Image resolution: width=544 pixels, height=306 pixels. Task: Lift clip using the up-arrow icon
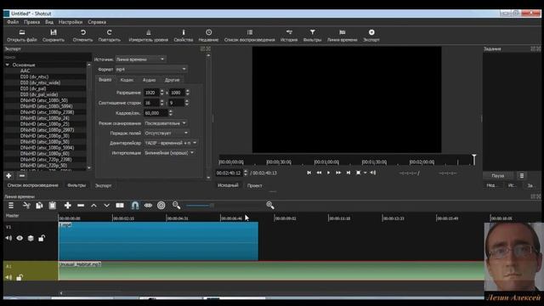click(93, 206)
